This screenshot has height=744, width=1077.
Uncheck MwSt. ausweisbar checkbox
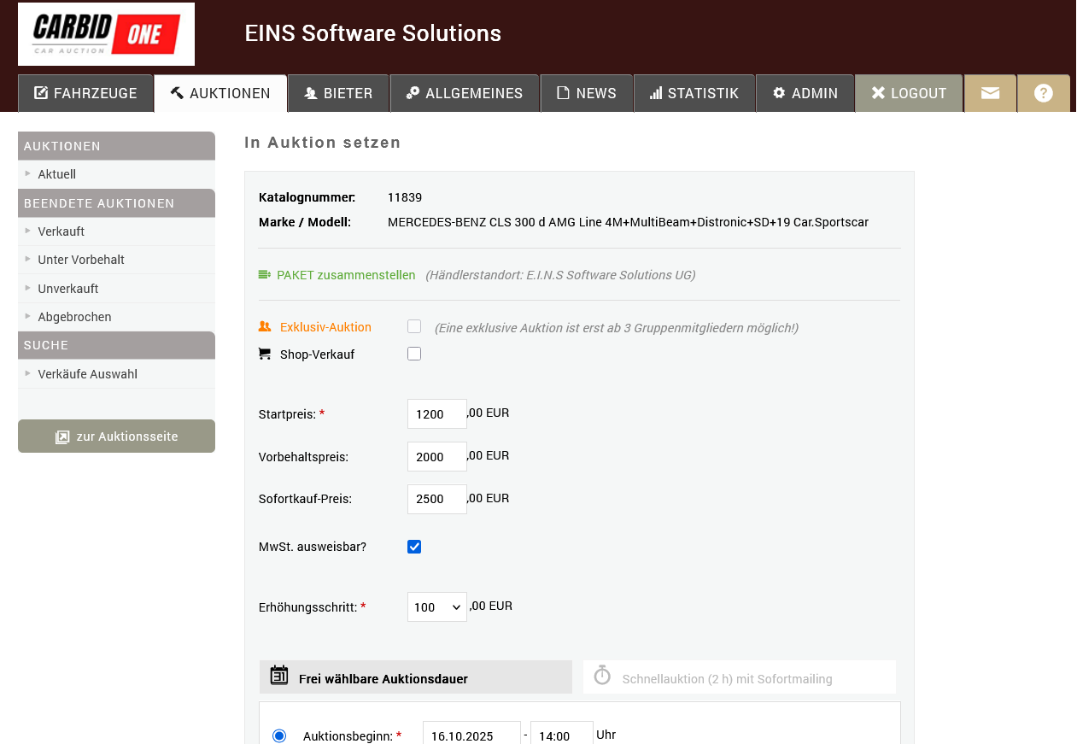(x=414, y=547)
